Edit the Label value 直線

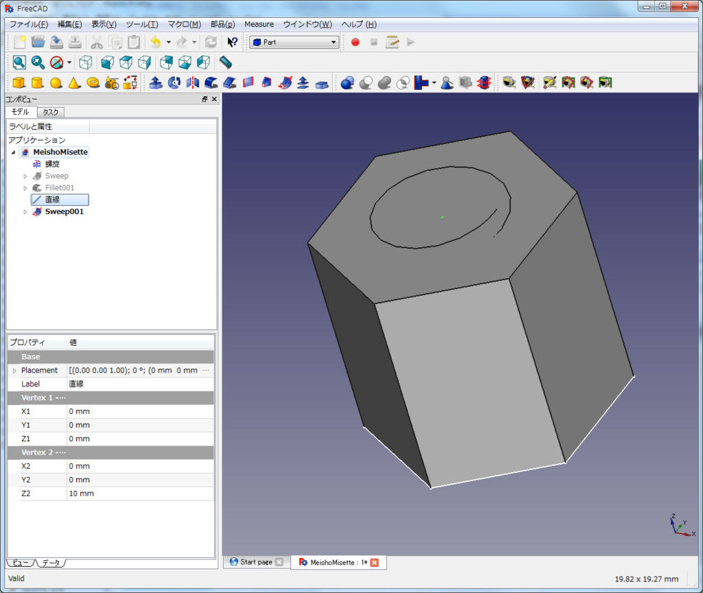(x=140, y=384)
